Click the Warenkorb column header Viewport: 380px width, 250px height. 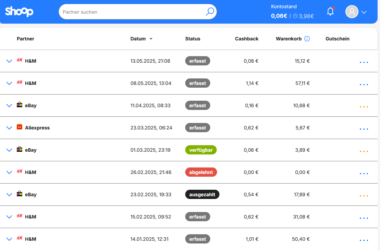click(289, 39)
